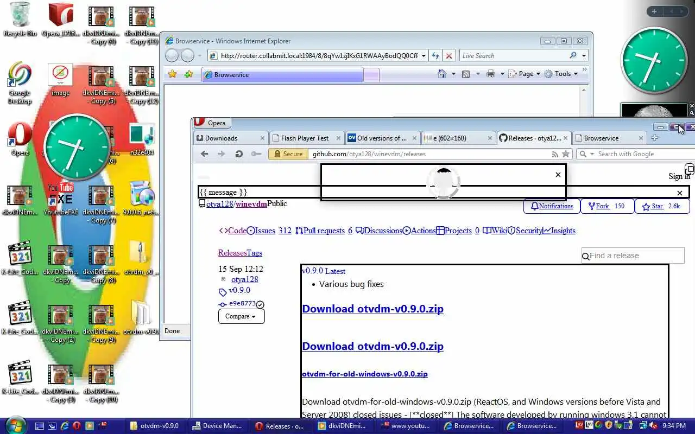
Task: Click the Windows Start button
Action: coord(15,425)
